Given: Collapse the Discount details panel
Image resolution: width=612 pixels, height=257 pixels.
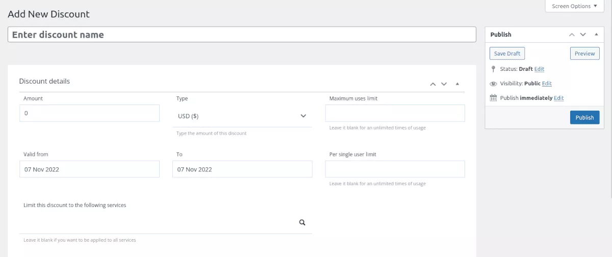Looking at the screenshot, I should [457, 83].
